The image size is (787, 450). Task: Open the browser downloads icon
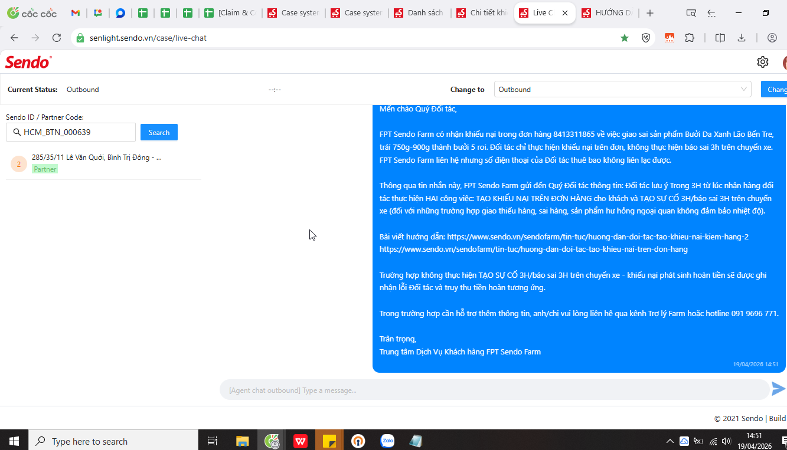(742, 38)
